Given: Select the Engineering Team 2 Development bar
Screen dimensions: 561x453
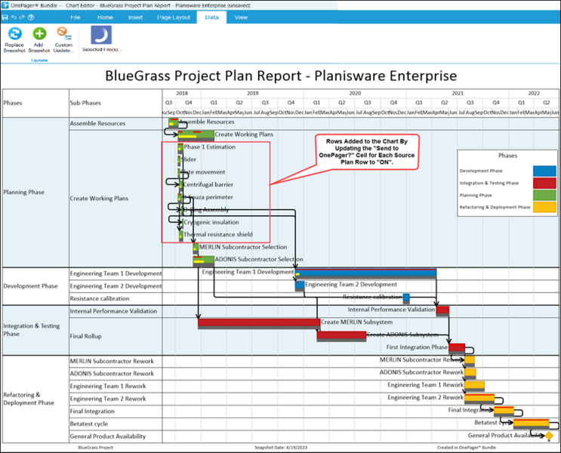Looking at the screenshot, I should click(300, 286).
